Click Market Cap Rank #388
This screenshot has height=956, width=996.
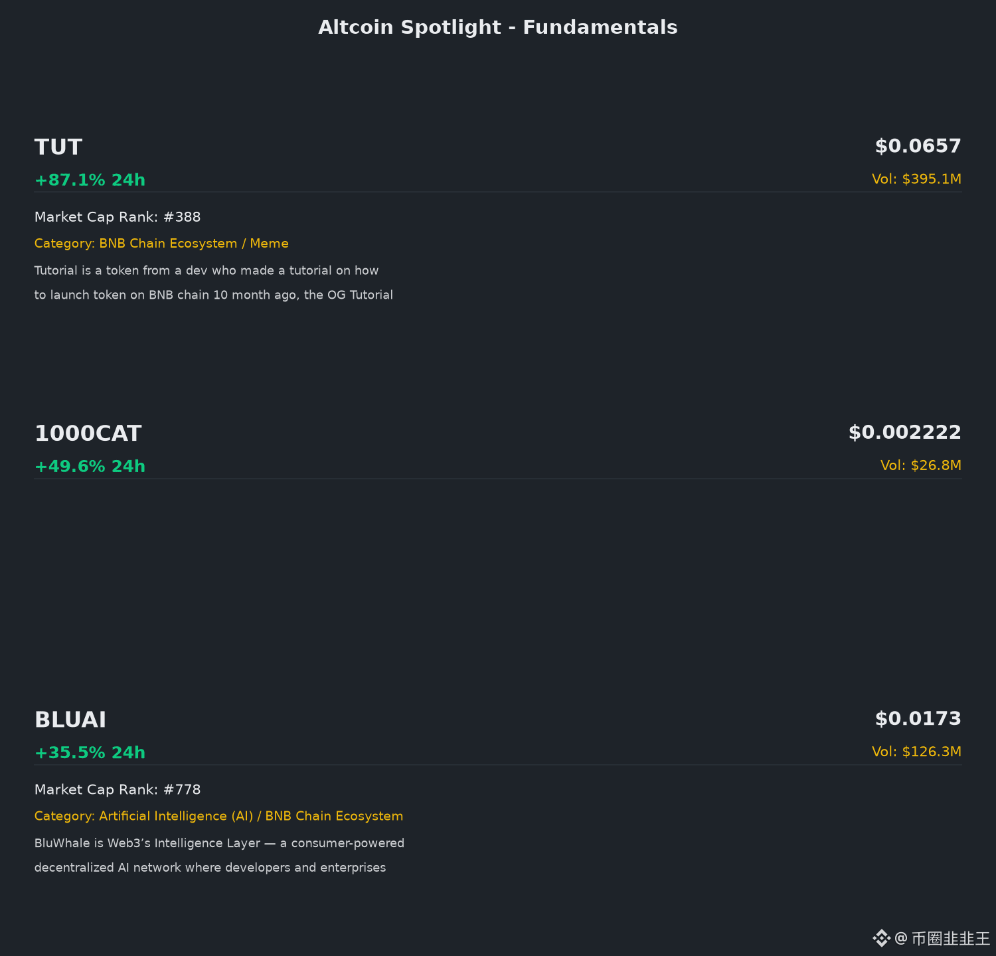click(118, 217)
